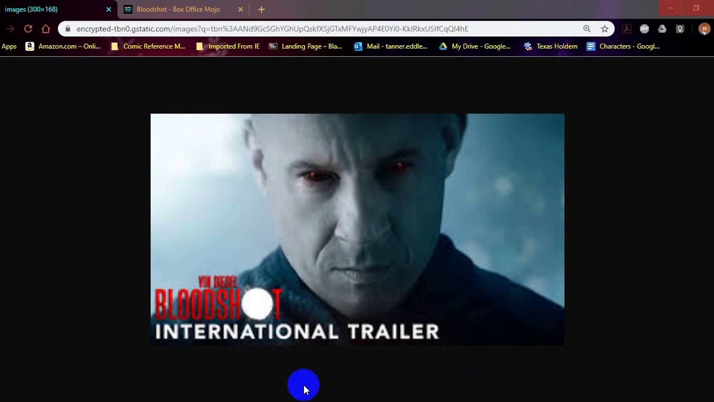Reload the current page
714x402 pixels.
tap(28, 29)
